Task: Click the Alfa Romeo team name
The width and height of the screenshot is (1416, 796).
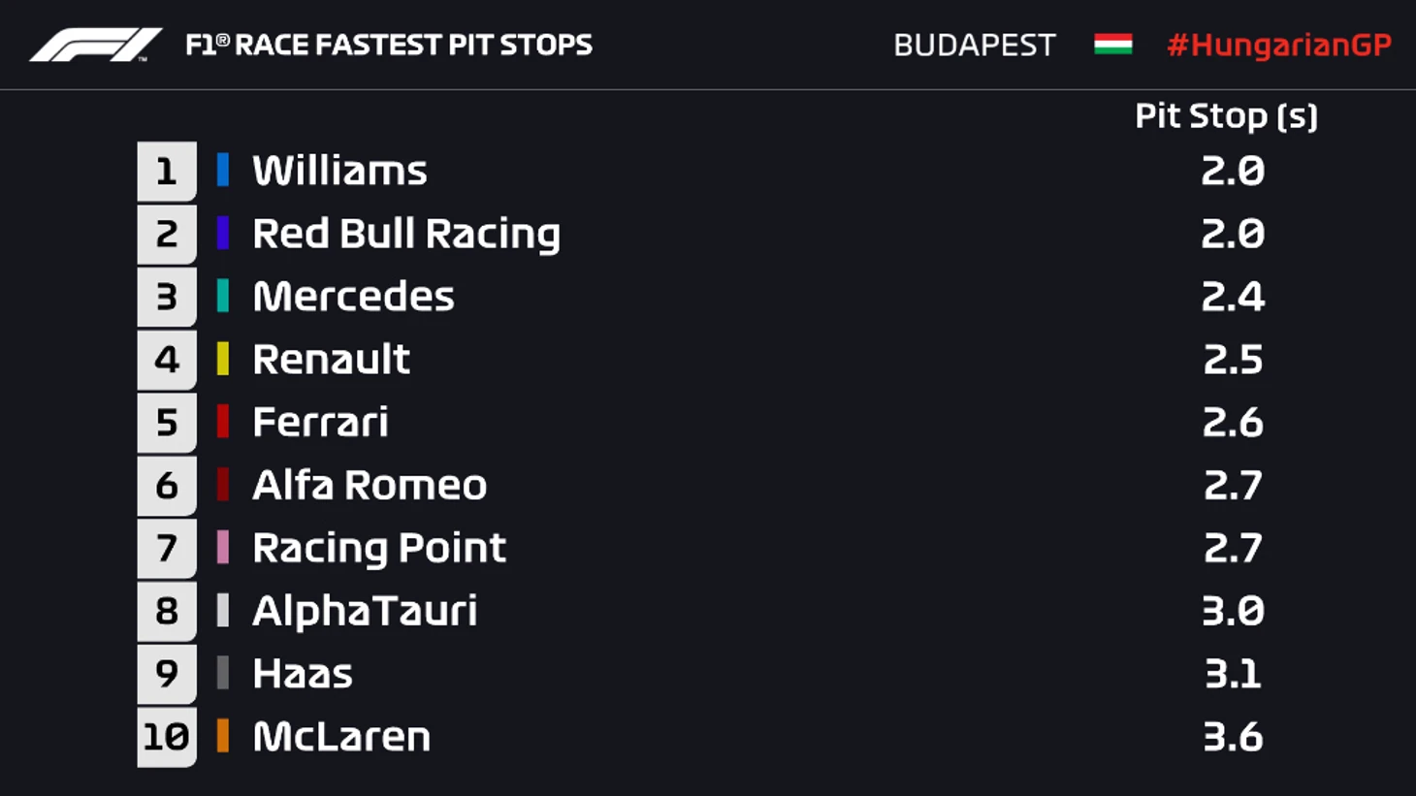Action: [x=370, y=485]
